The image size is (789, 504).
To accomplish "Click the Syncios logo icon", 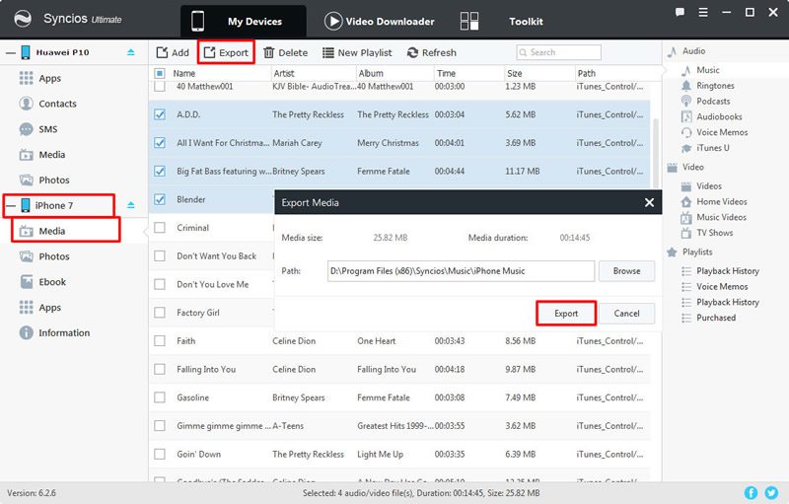I will coord(22,20).
